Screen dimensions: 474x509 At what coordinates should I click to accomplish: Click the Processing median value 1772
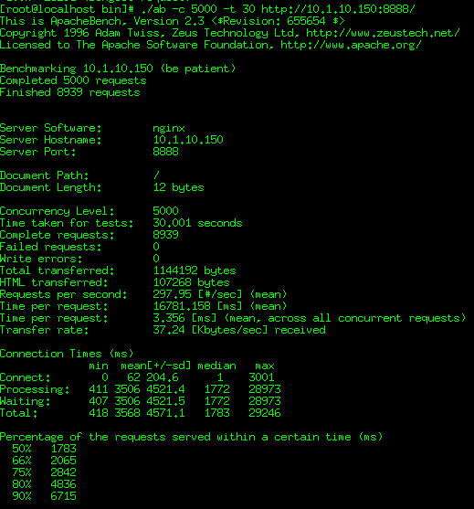point(216,389)
